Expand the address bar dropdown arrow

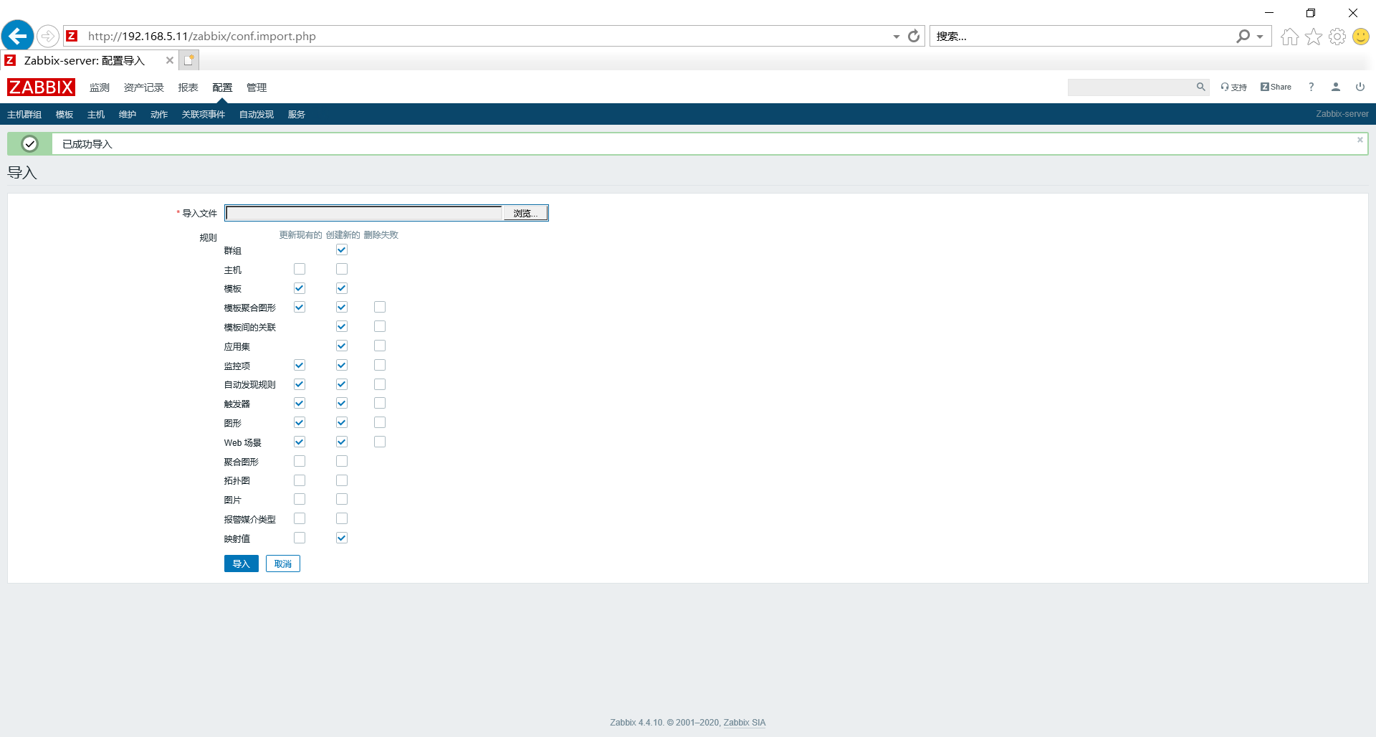pyautogui.click(x=896, y=37)
